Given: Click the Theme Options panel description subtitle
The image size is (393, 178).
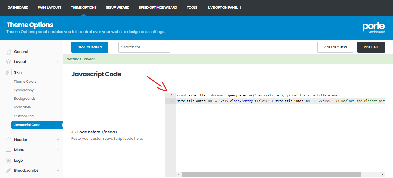Looking at the screenshot, I should [x=86, y=32].
